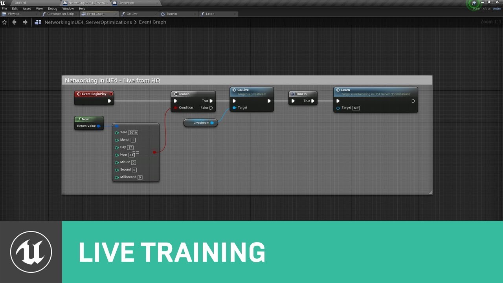503x283 pixels.
Task: Click the exec output pin on Go Live
Action: pos(269,101)
